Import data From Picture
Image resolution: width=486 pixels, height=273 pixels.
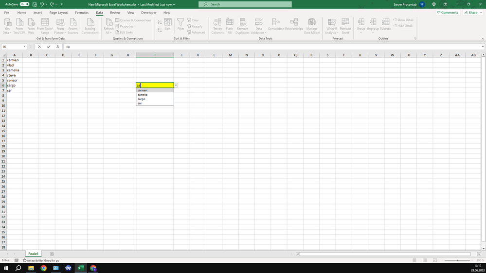[60, 26]
